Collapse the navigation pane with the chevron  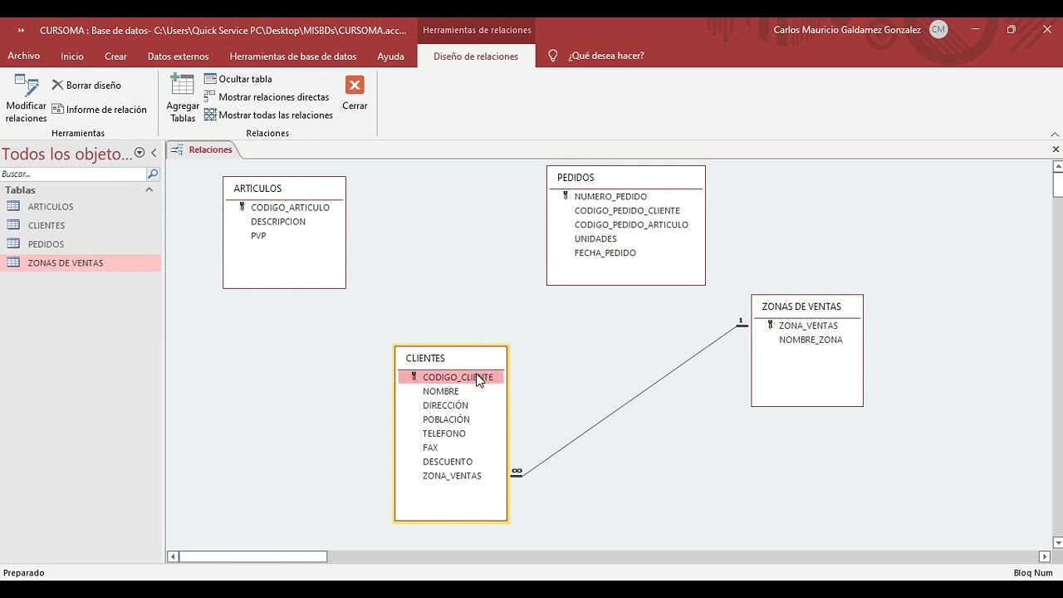(154, 153)
